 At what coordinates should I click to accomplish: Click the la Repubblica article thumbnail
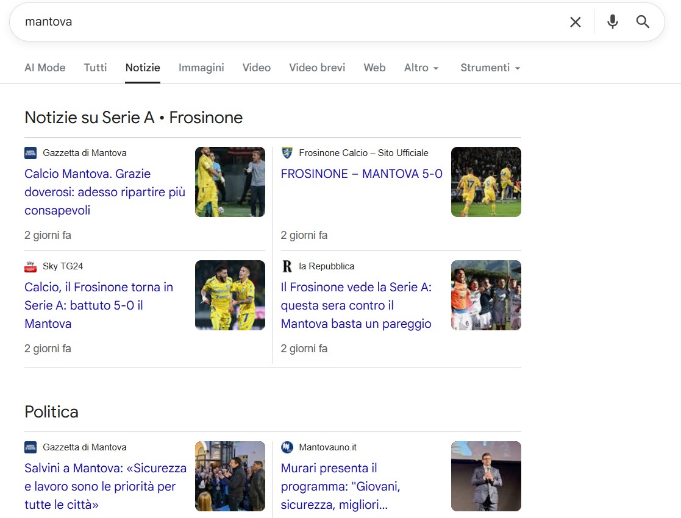pyautogui.click(x=486, y=295)
